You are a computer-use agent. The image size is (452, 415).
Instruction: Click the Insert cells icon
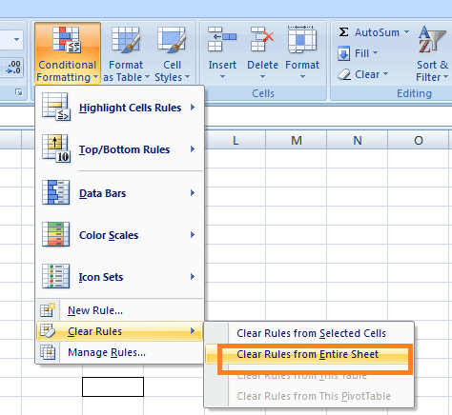[x=222, y=39]
